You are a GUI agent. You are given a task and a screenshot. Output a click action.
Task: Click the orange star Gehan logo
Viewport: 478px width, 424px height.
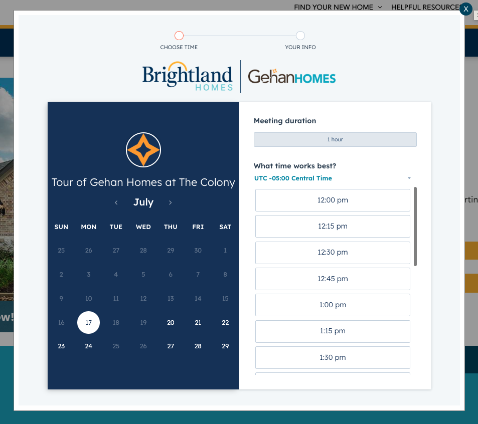click(143, 150)
